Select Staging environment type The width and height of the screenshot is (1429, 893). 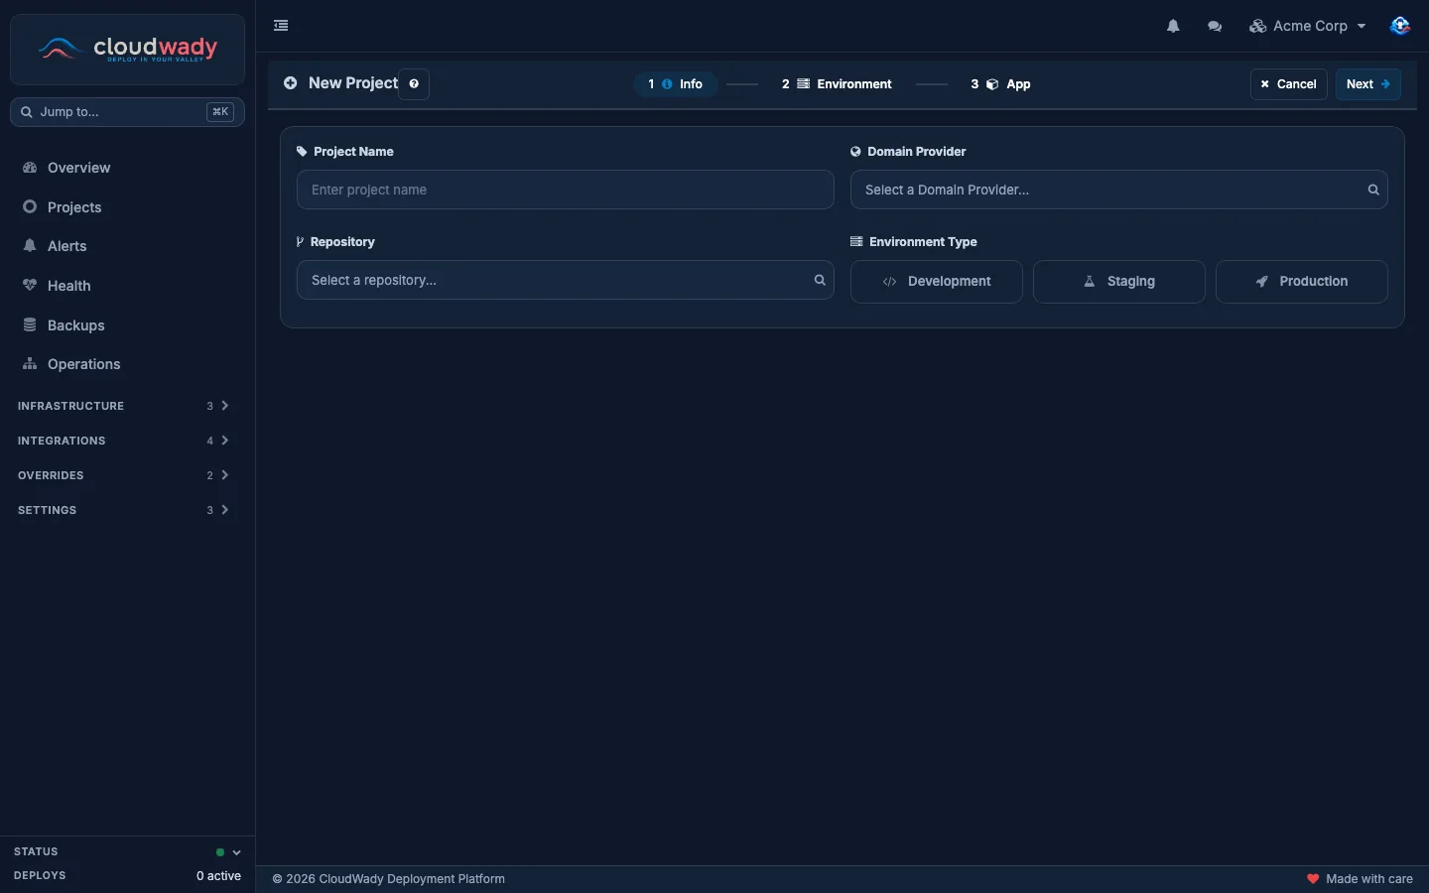pos(1119,282)
